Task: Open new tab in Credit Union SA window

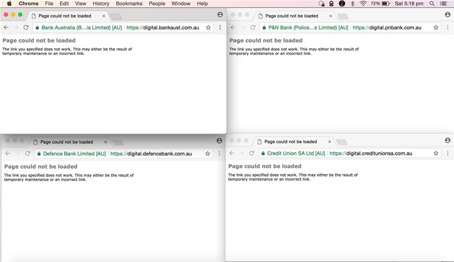Action: coord(342,142)
